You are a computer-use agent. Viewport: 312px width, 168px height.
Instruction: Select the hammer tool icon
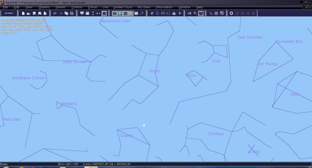pyautogui.click(x=142, y=13)
